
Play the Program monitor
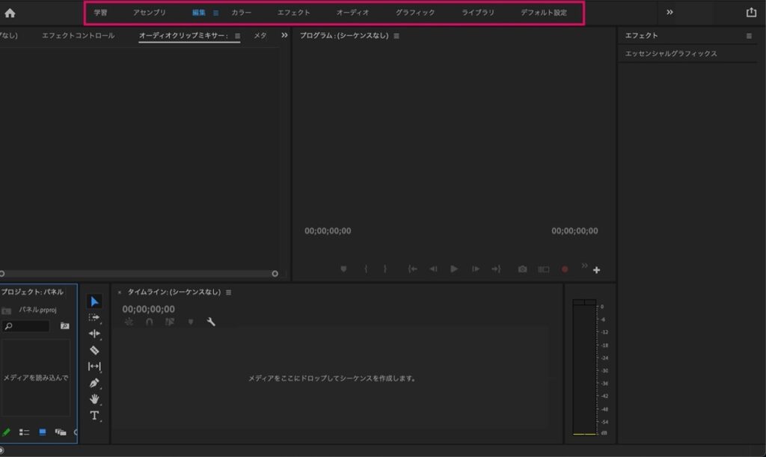454,269
